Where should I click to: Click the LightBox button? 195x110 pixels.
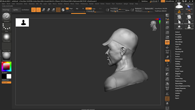15,10
